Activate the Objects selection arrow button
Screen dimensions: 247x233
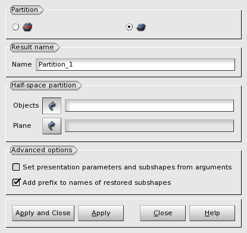52,106
